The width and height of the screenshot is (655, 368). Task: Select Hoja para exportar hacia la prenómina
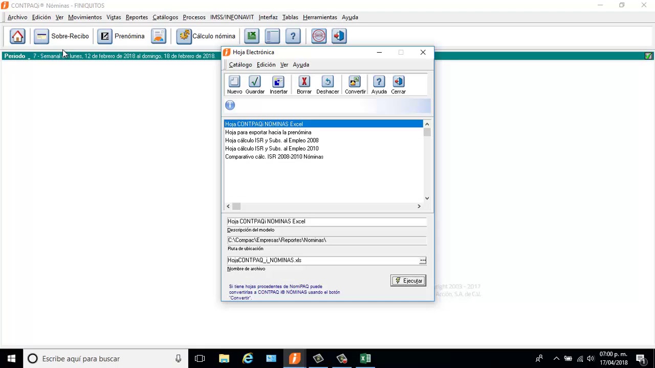(x=323, y=132)
